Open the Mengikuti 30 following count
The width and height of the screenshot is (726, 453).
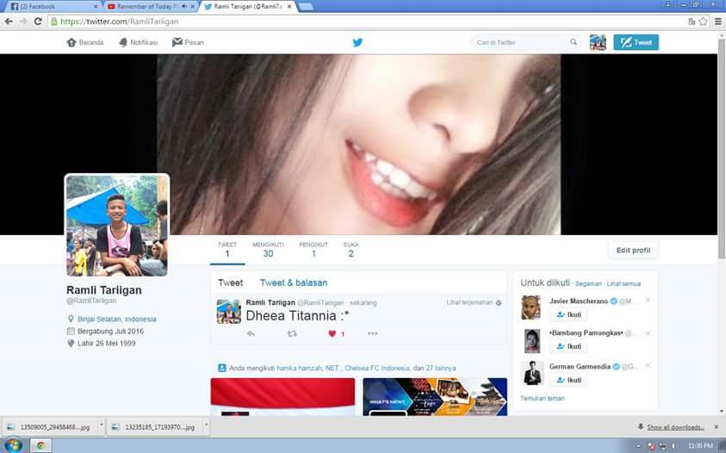tap(268, 250)
